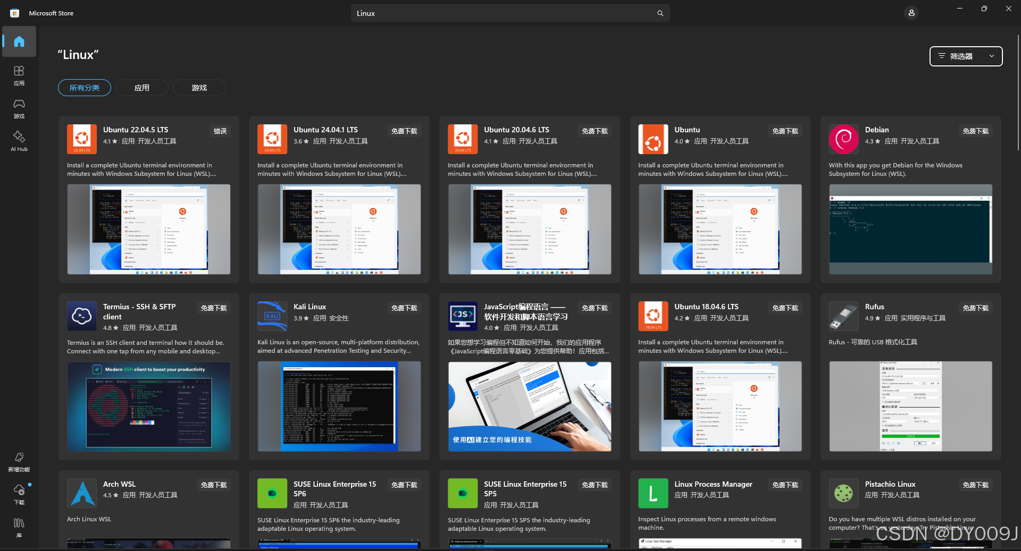Click 免费下载 for JavaScript编程语言 app
The image size is (1021, 551).
595,308
